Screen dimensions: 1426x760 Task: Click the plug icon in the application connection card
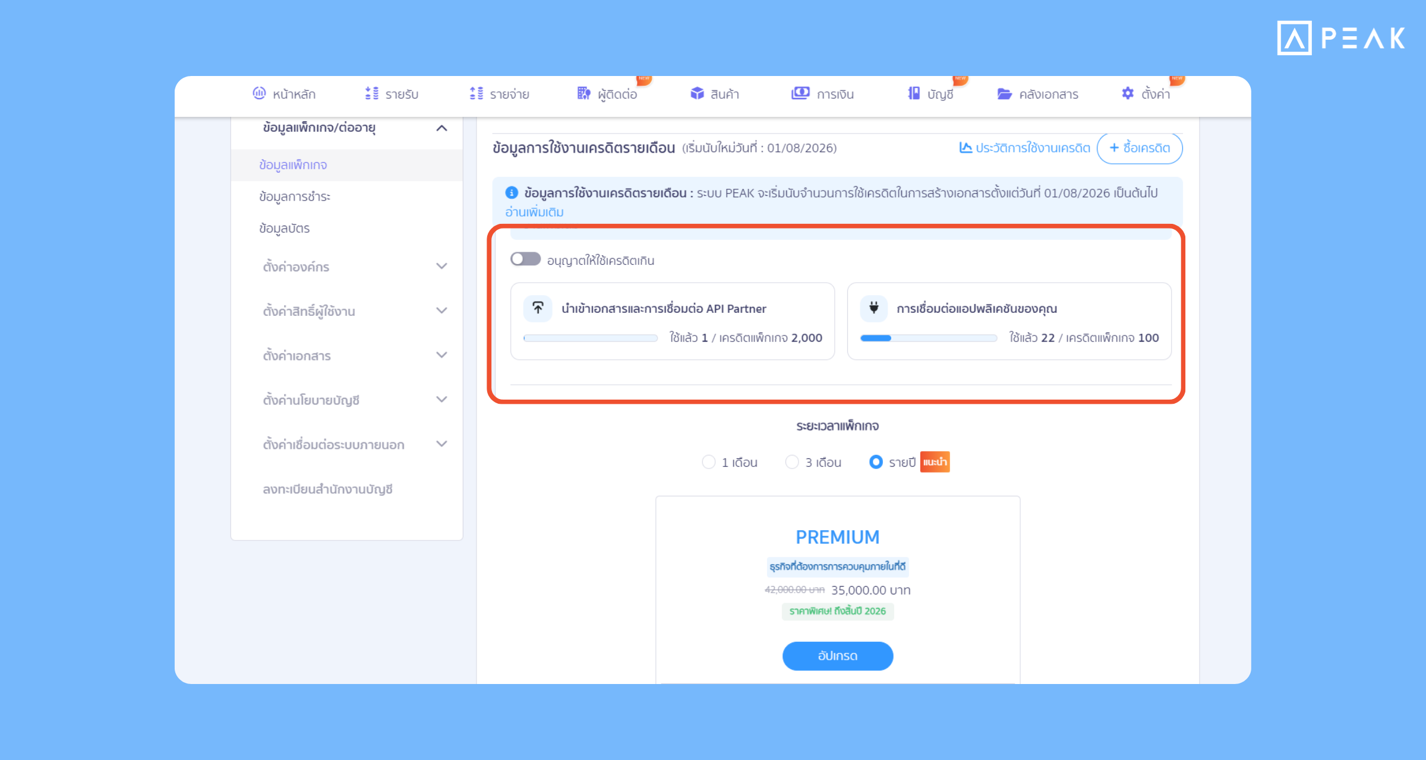click(x=874, y=308)
